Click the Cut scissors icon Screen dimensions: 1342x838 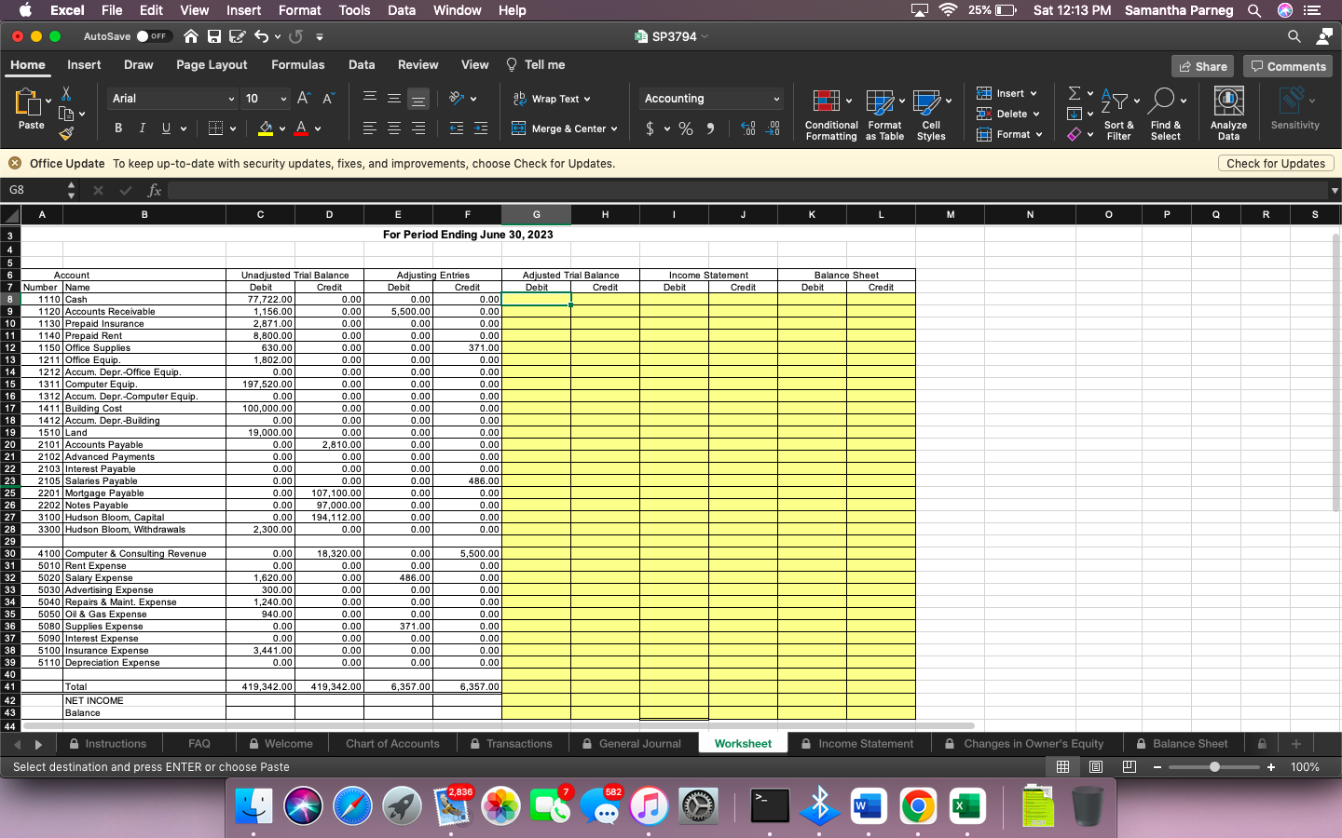[x=65, y=94]
